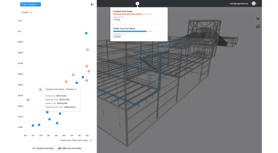
Task: Click the building model view icon
Action: click(x=258, y=26)
